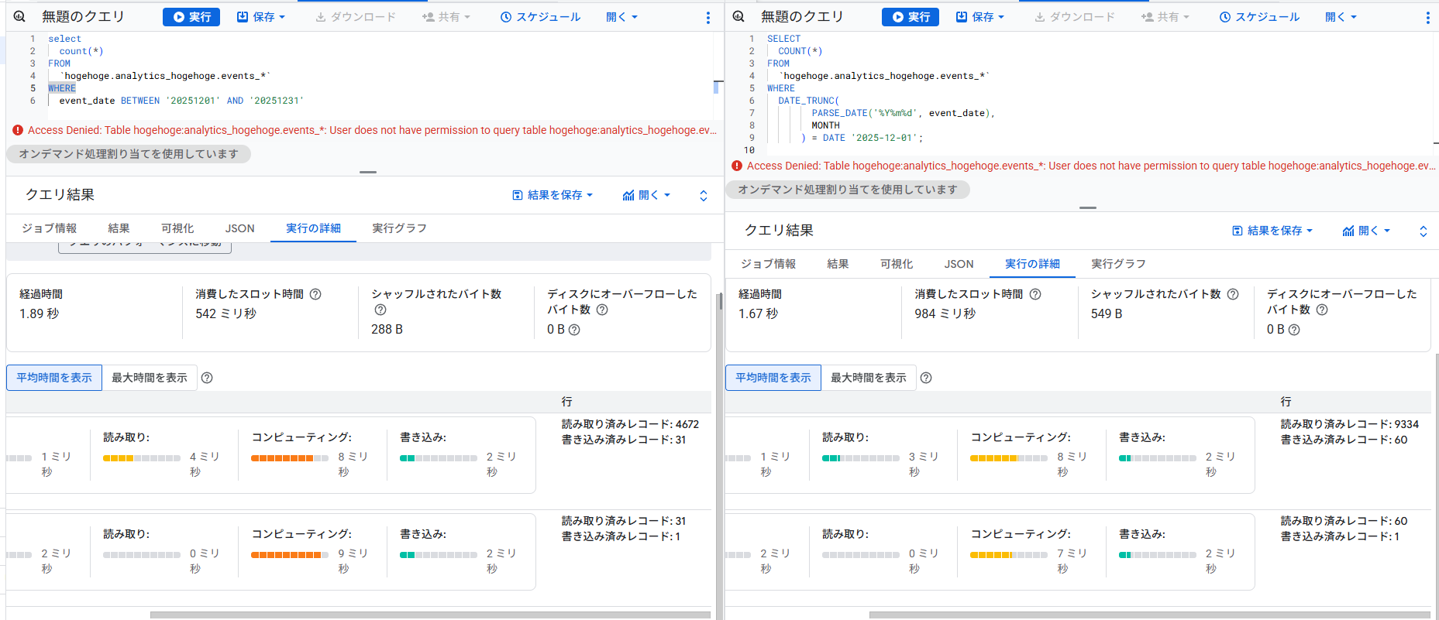Image resolution: width=1439 pixels, height=620 pixels.
Task: Click help icon beside バイト数 in left panel
Action: [x=602, y=310]
